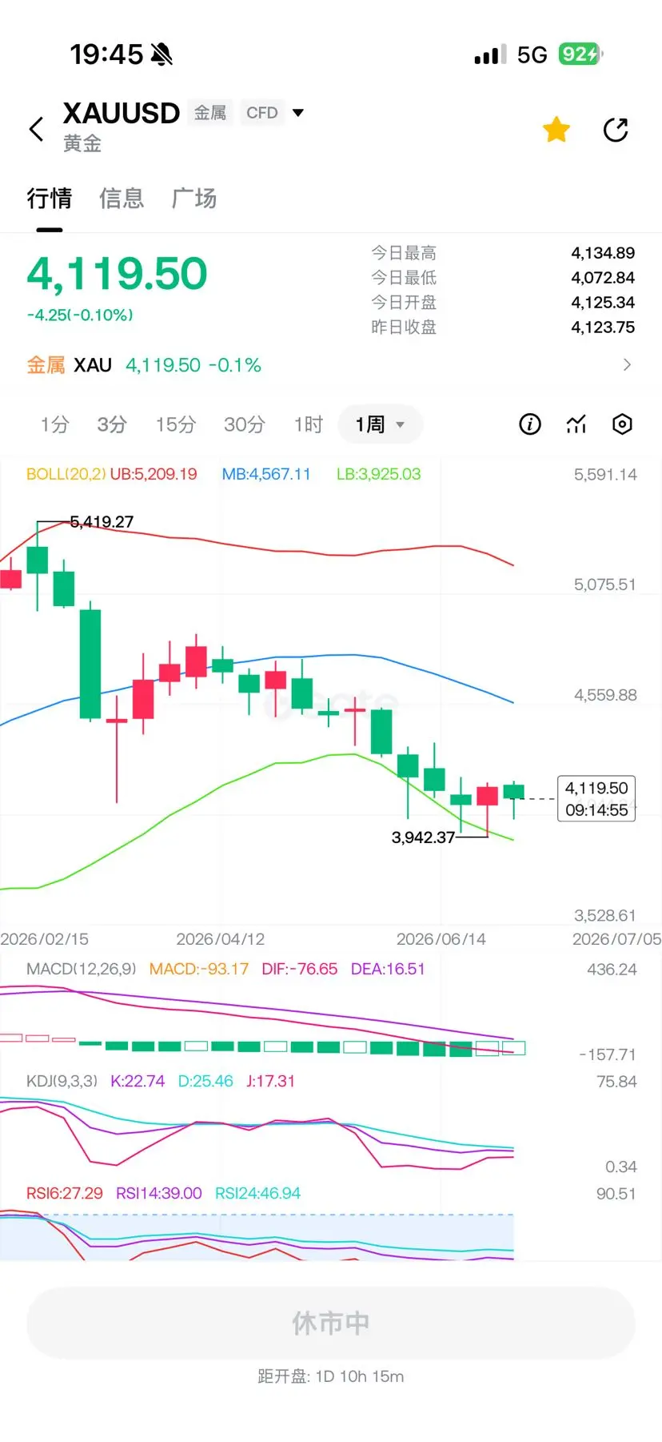Open the 1周 timeframe dropdown
The width and height of the screenshot is (662, 1442).
point(380,424)
